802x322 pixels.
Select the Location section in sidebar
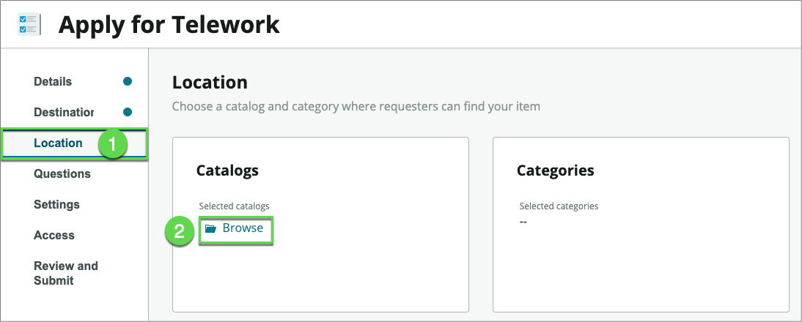(x=58, y=143)
